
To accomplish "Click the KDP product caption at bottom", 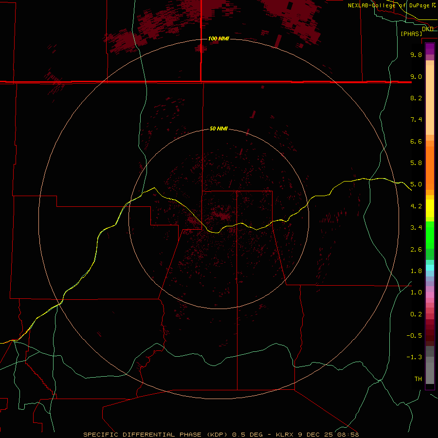I will pyautogui.click(x=221, y=435).
